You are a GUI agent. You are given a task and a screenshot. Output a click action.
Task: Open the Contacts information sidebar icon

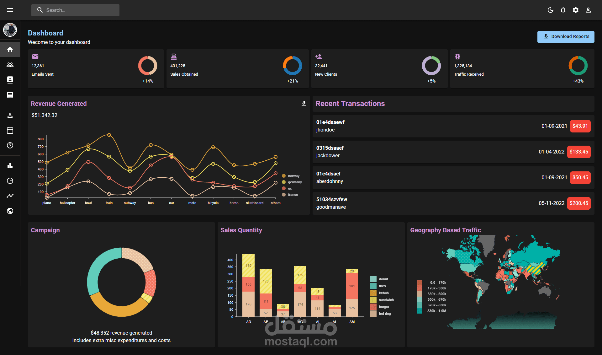[x=10, y=80]
